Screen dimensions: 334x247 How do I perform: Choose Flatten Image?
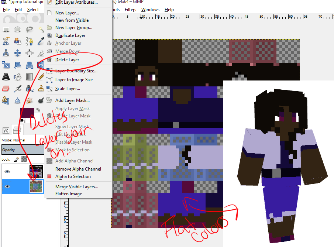click(78, 194)
